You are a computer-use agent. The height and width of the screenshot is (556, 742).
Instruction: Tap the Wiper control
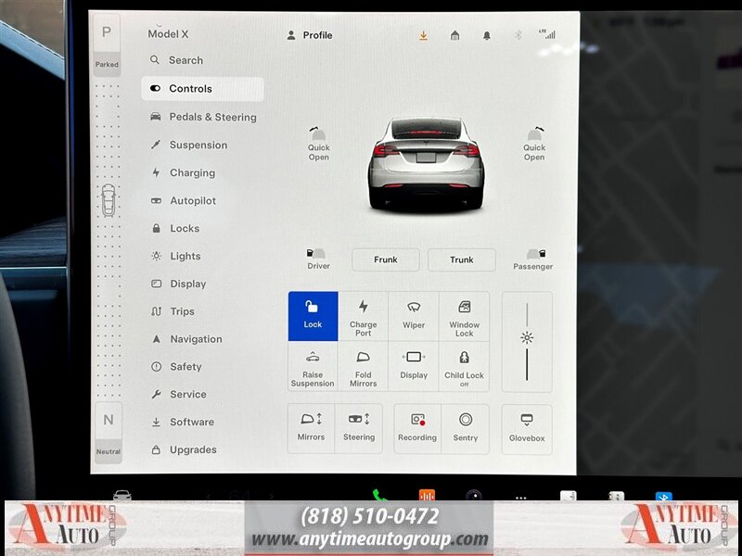[x=414, y=316]
